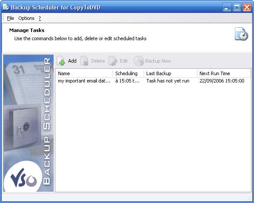Viewport: 254px width, 203px height.
Task: Click the Delete task icon
Action: point(84,61)
